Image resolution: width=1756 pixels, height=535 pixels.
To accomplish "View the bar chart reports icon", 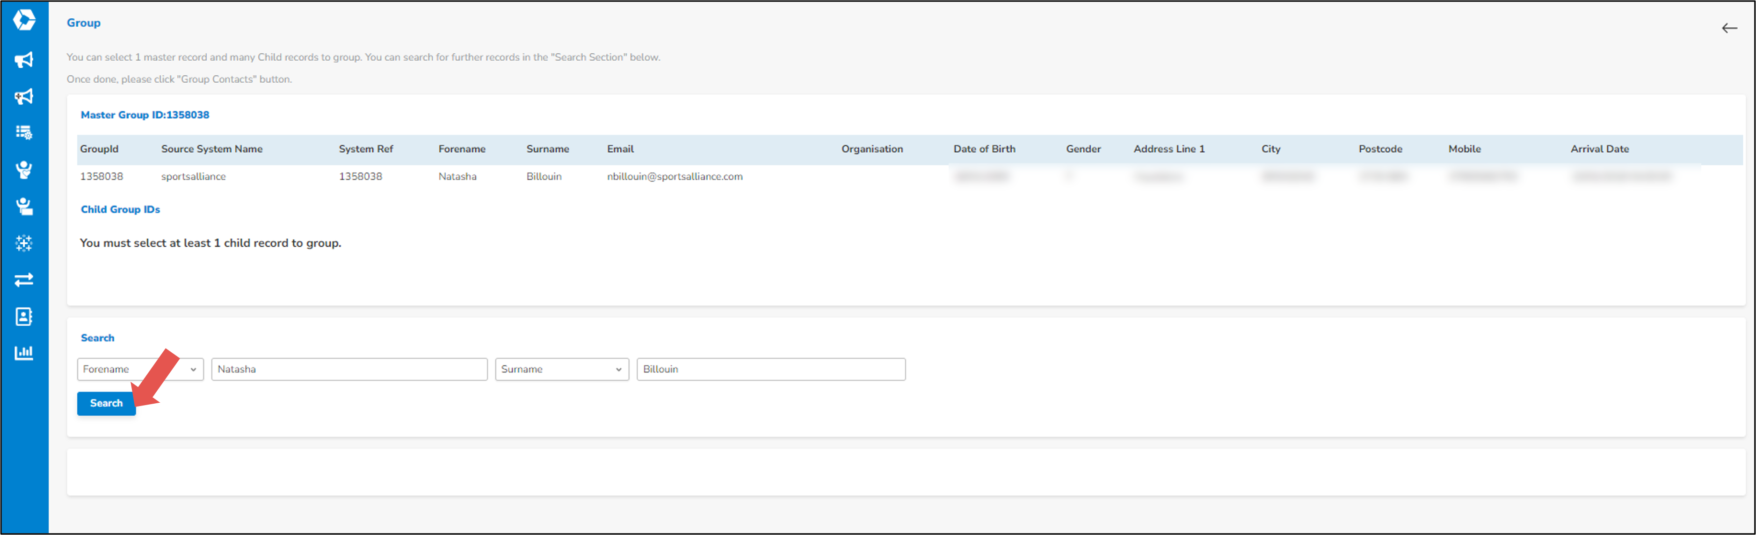I will (23, 353).
